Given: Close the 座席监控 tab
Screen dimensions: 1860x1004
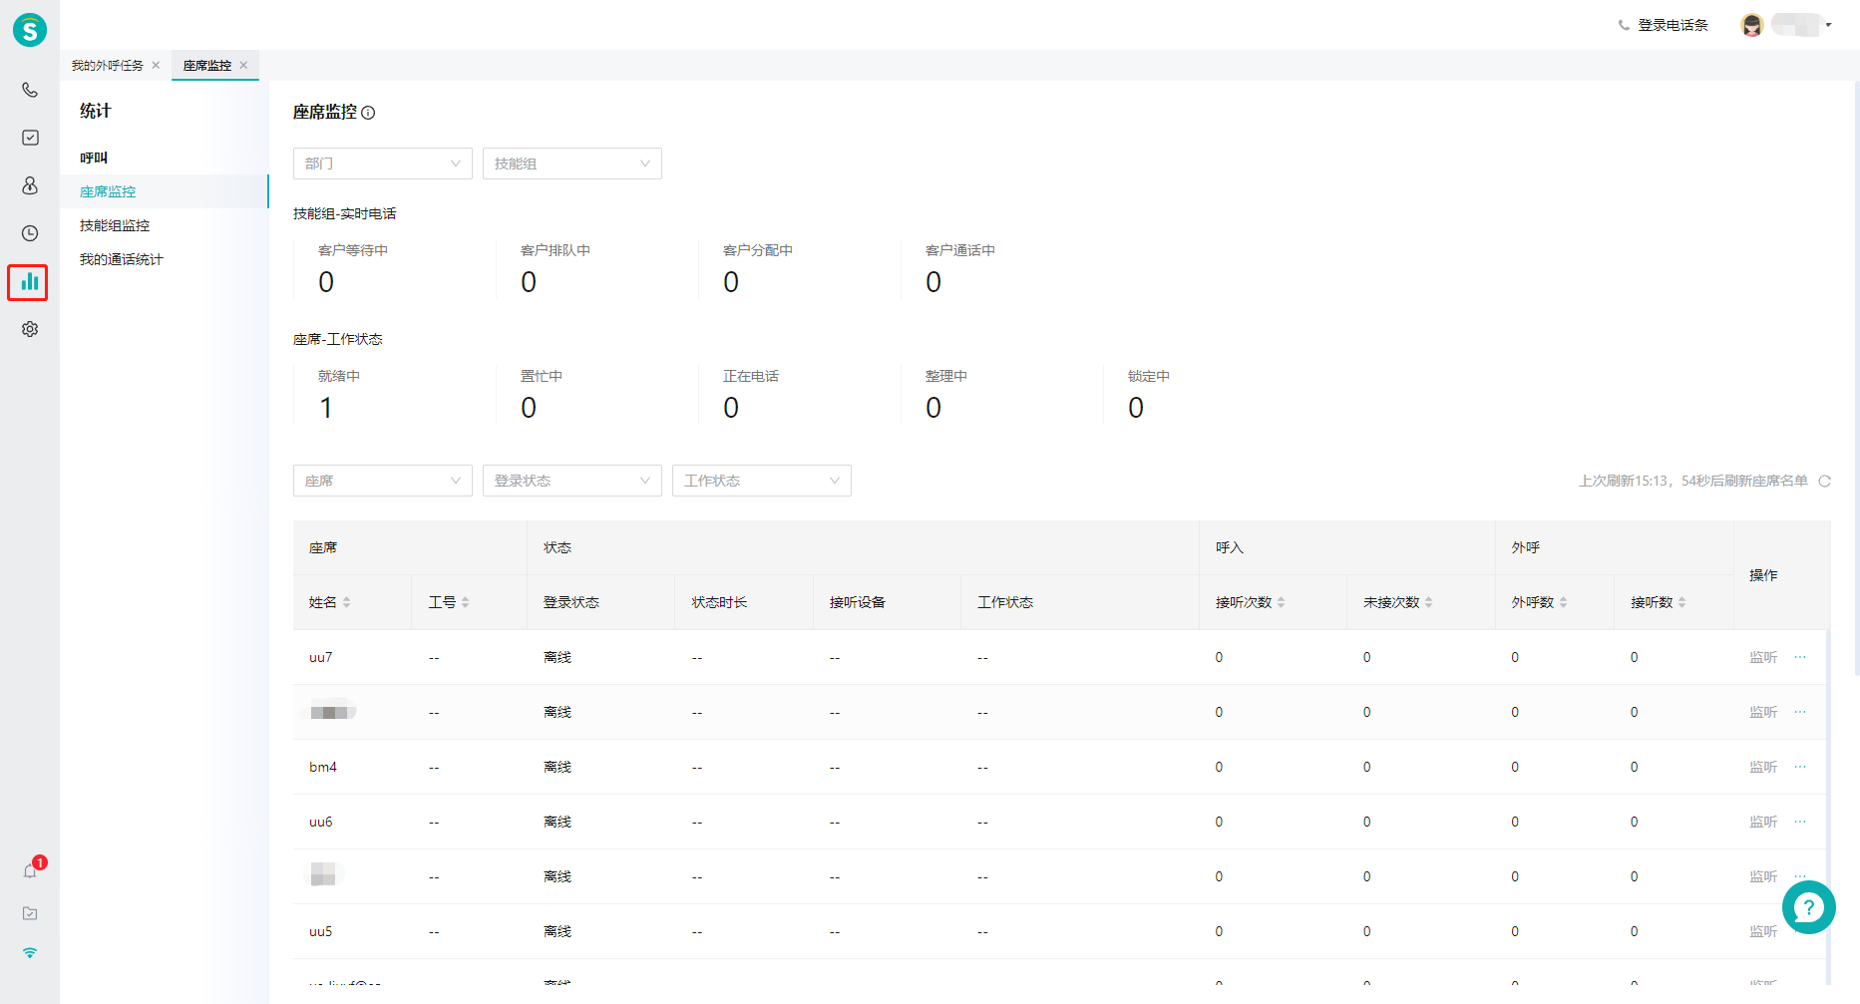Looking at the screenshot, I should coord(243,66).
